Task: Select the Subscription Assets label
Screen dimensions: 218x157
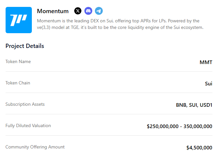Action: 25,104
